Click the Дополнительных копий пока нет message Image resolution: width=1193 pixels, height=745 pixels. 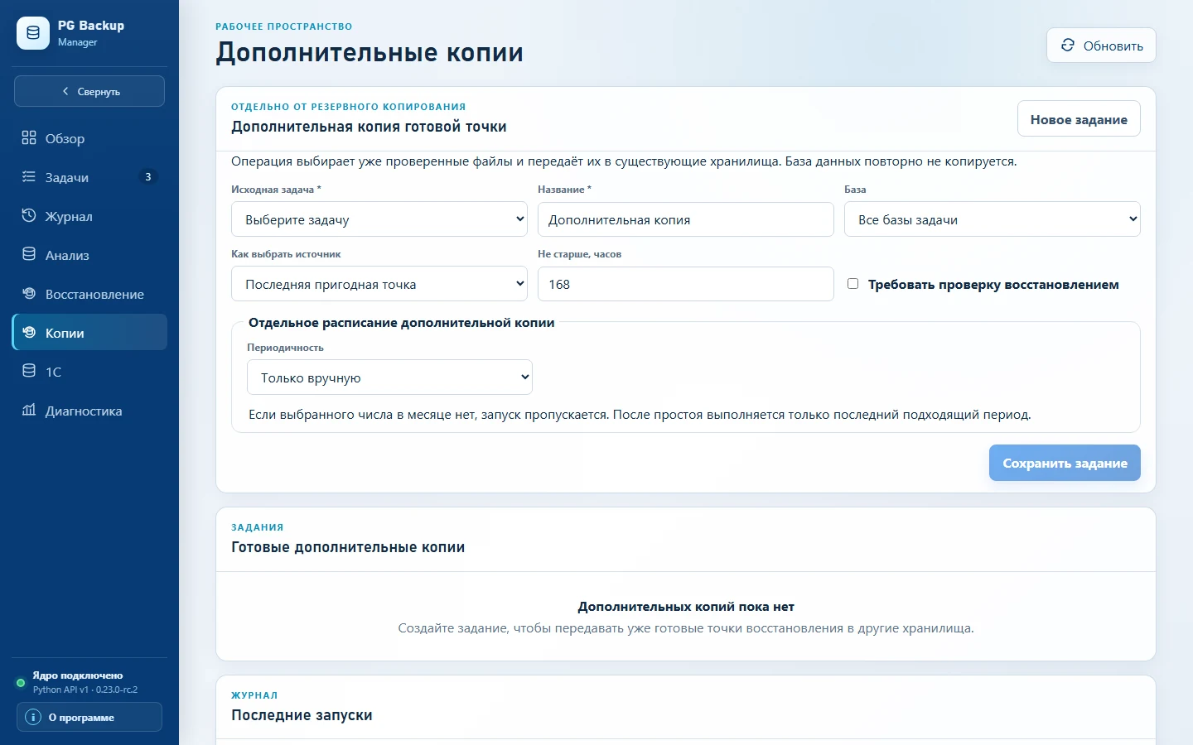[x=686, y=607]
